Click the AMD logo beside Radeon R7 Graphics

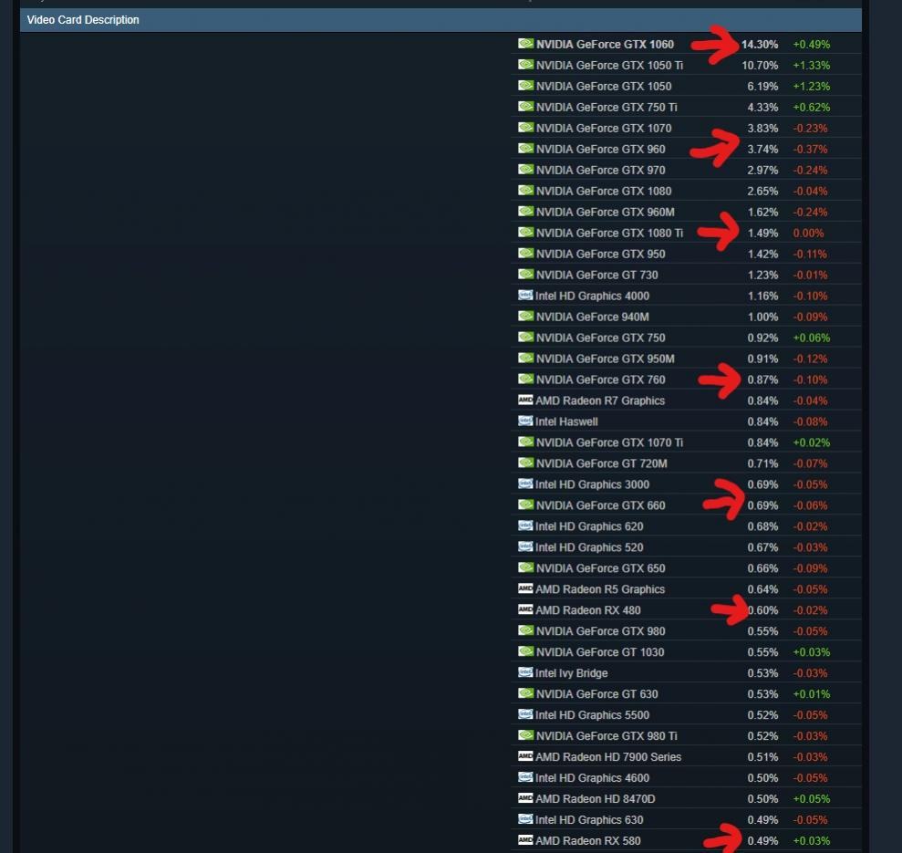click(525, 400)
